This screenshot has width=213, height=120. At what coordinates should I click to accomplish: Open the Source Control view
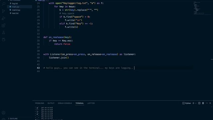tap(4, 11)
